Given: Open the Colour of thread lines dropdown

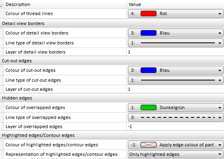Looking at the screenshot, I should point(176,13).
